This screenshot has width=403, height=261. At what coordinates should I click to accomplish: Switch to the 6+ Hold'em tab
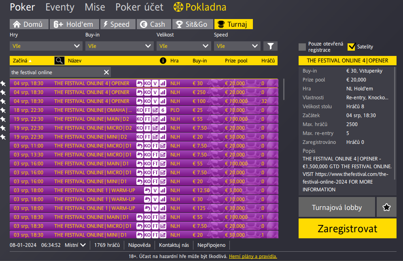coord(74,24)
